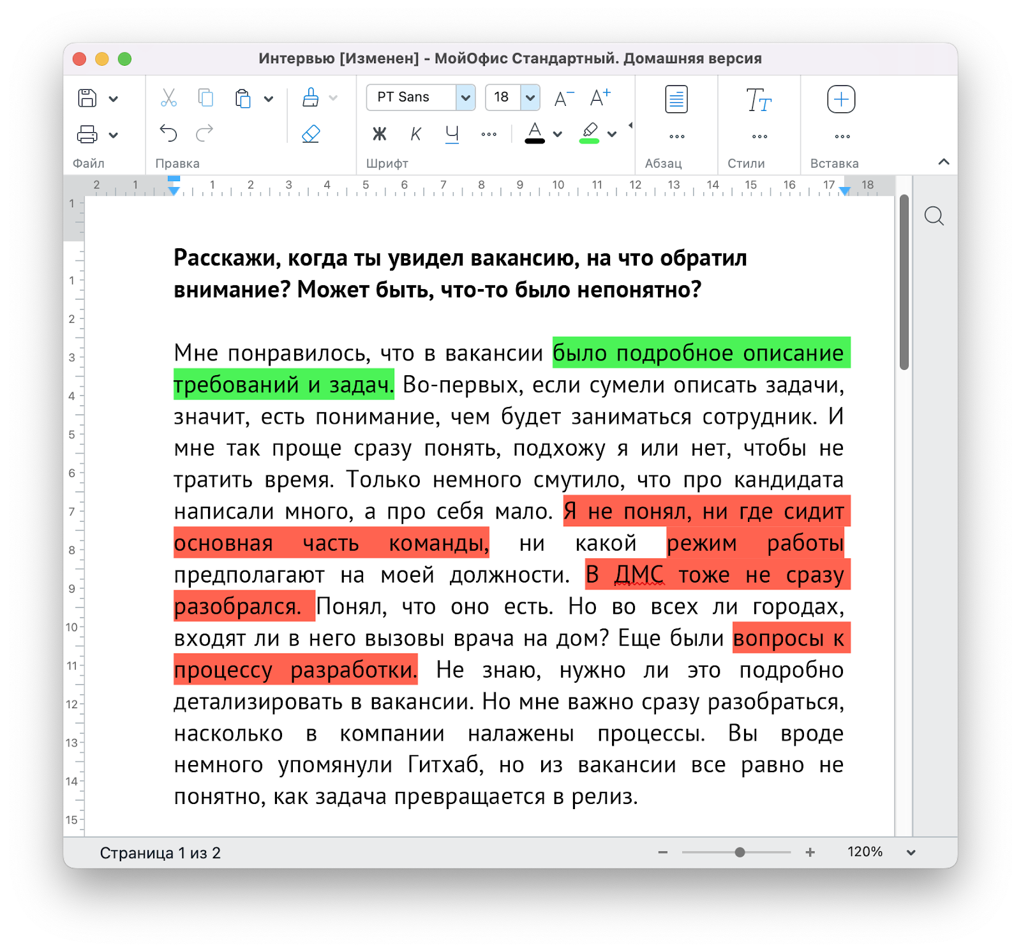
Task: Click the Вставка plus icon
Action: point(841,99)
